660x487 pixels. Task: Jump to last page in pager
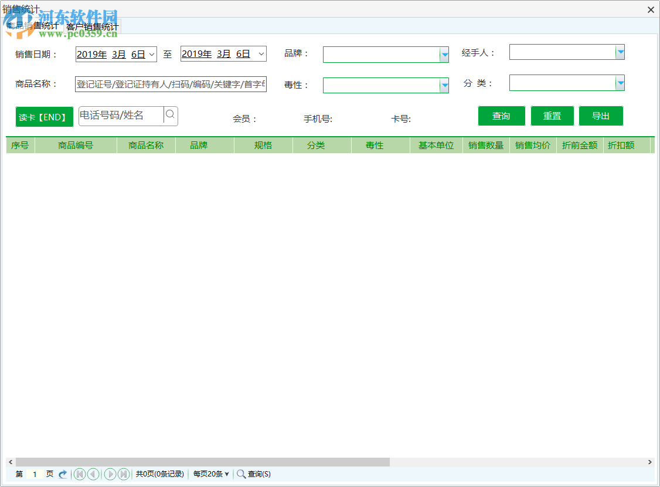coord(123,474)
